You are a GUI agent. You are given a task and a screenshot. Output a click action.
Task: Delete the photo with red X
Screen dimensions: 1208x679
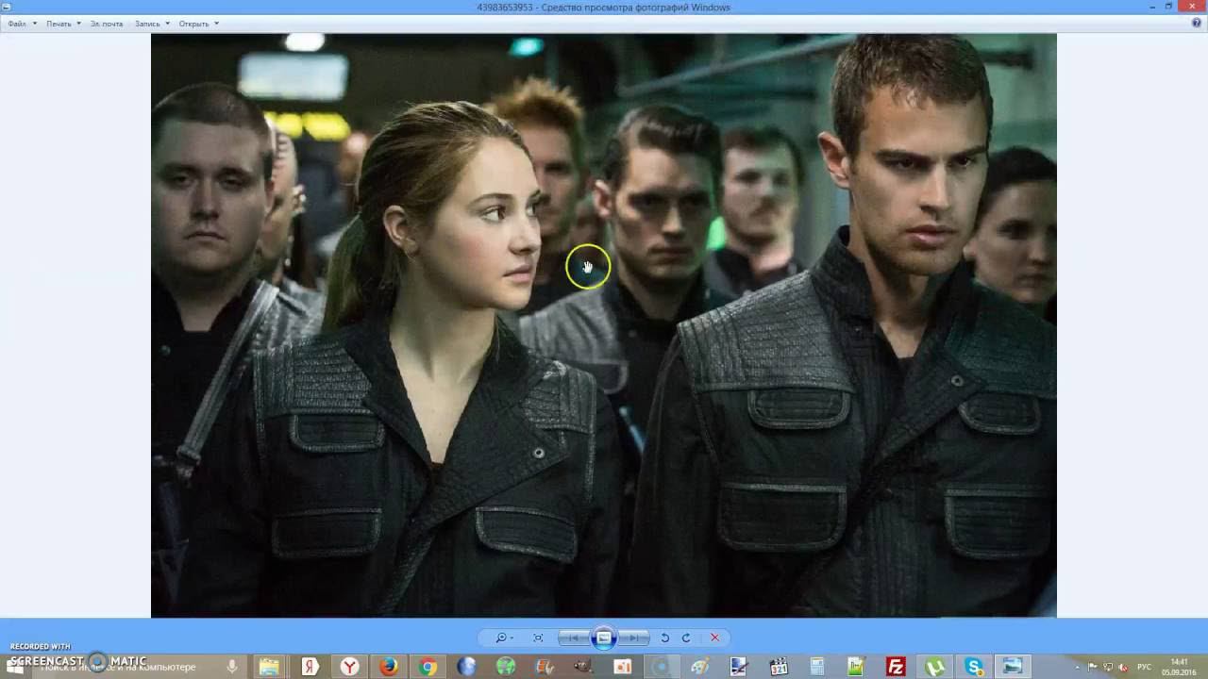point(714,638)
